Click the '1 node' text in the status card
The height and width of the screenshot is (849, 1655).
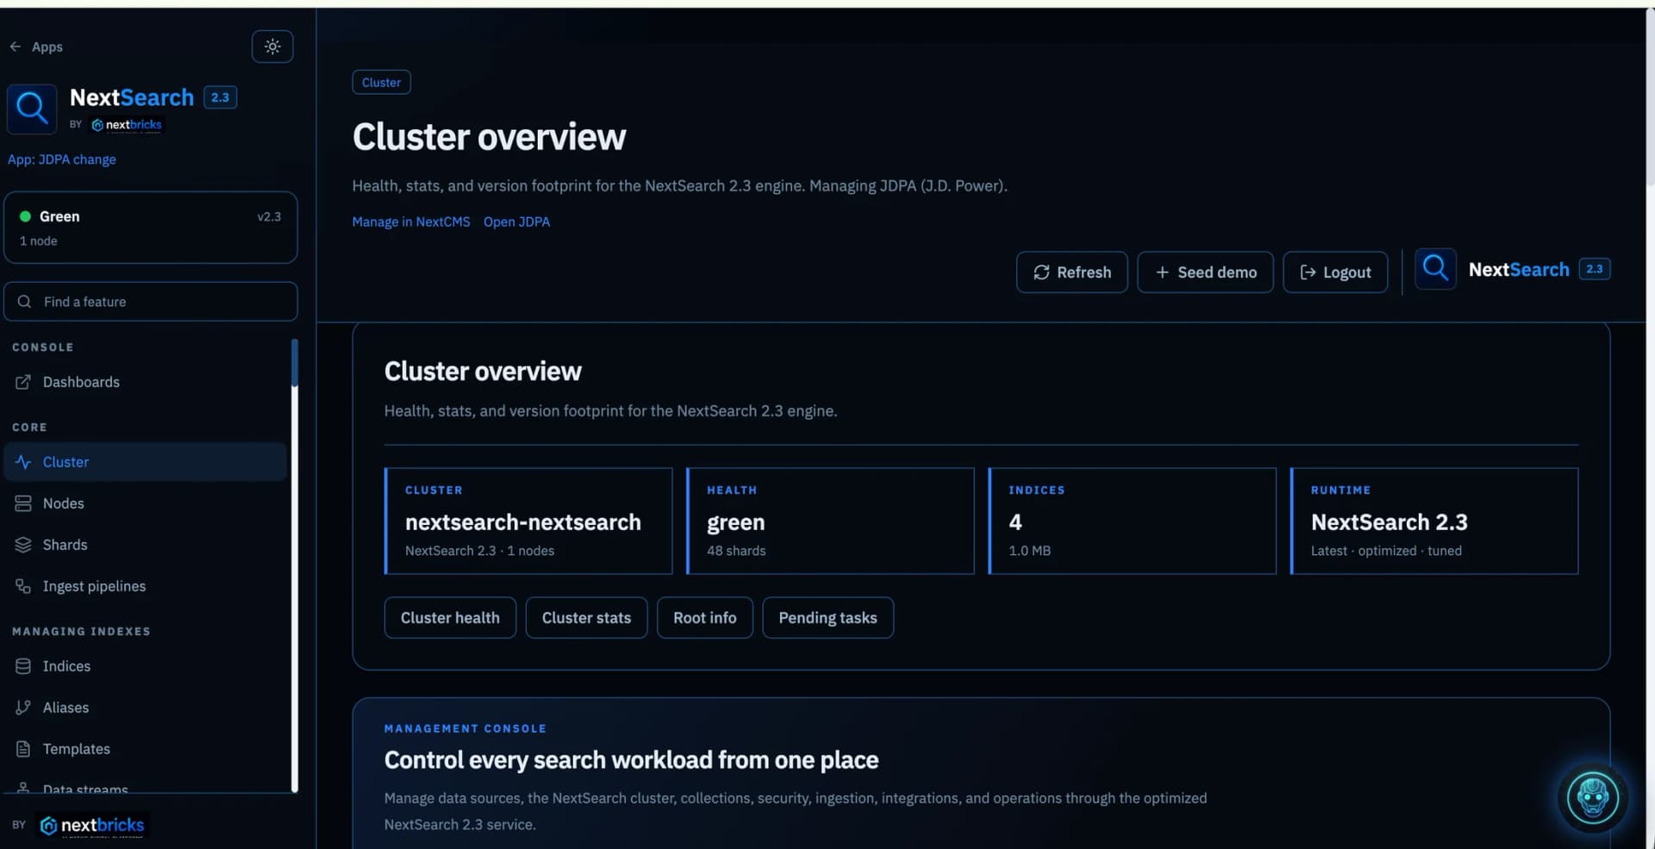39,240
